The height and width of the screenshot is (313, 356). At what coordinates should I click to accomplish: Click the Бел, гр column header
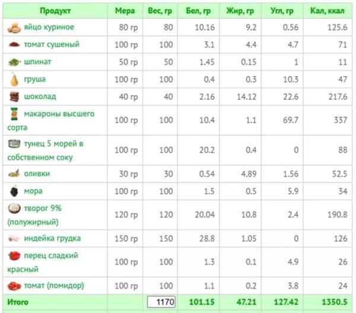coord(198,11)
